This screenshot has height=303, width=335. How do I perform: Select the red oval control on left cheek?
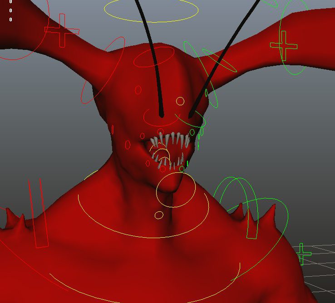coord(128,145)
